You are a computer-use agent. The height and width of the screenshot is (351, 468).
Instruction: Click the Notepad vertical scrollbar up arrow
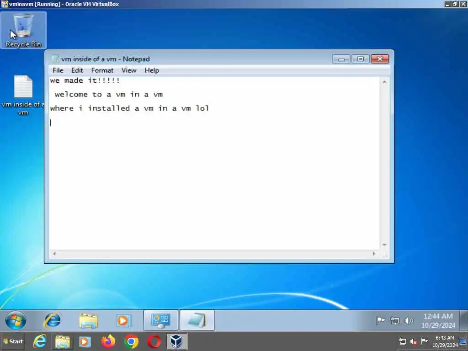[x=384, y=82]
